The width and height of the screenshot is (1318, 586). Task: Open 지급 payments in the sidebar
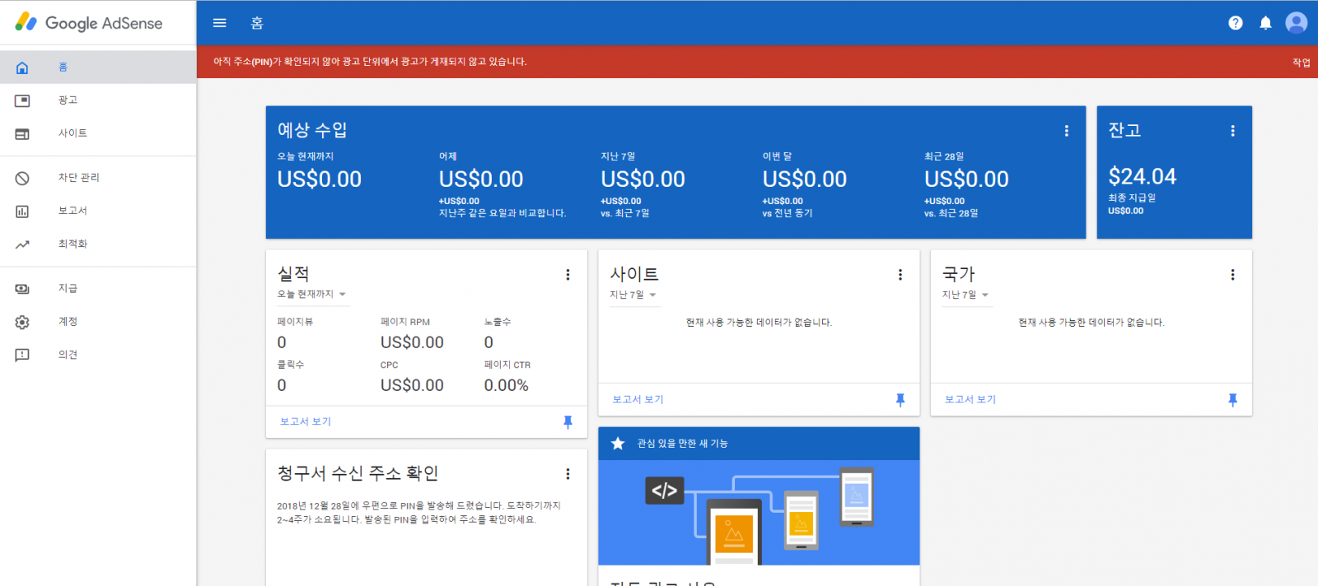(68, 289)
